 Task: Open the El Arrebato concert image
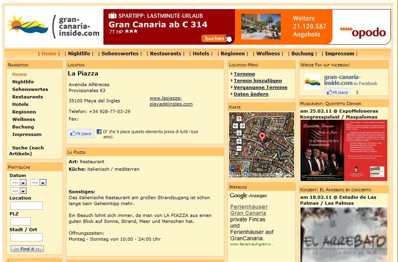tap(344, 234)
